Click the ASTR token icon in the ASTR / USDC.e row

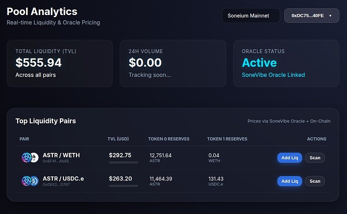pos(26,181)
